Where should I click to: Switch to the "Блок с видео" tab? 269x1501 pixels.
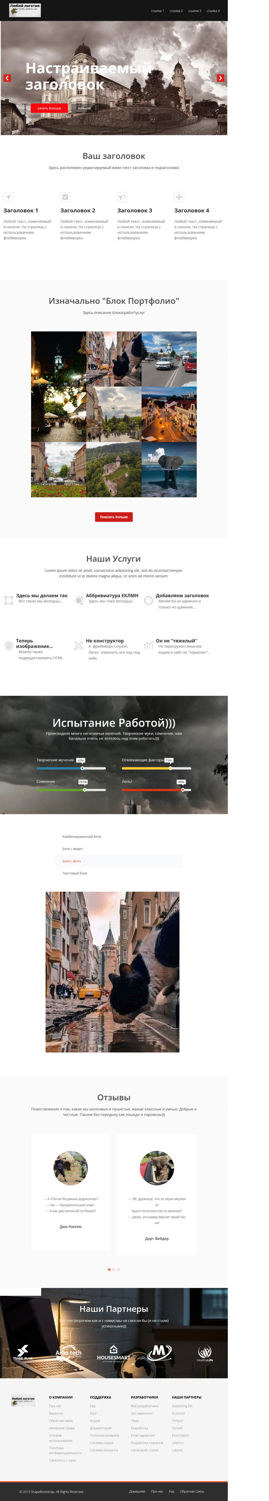click(x=119, y=849)
